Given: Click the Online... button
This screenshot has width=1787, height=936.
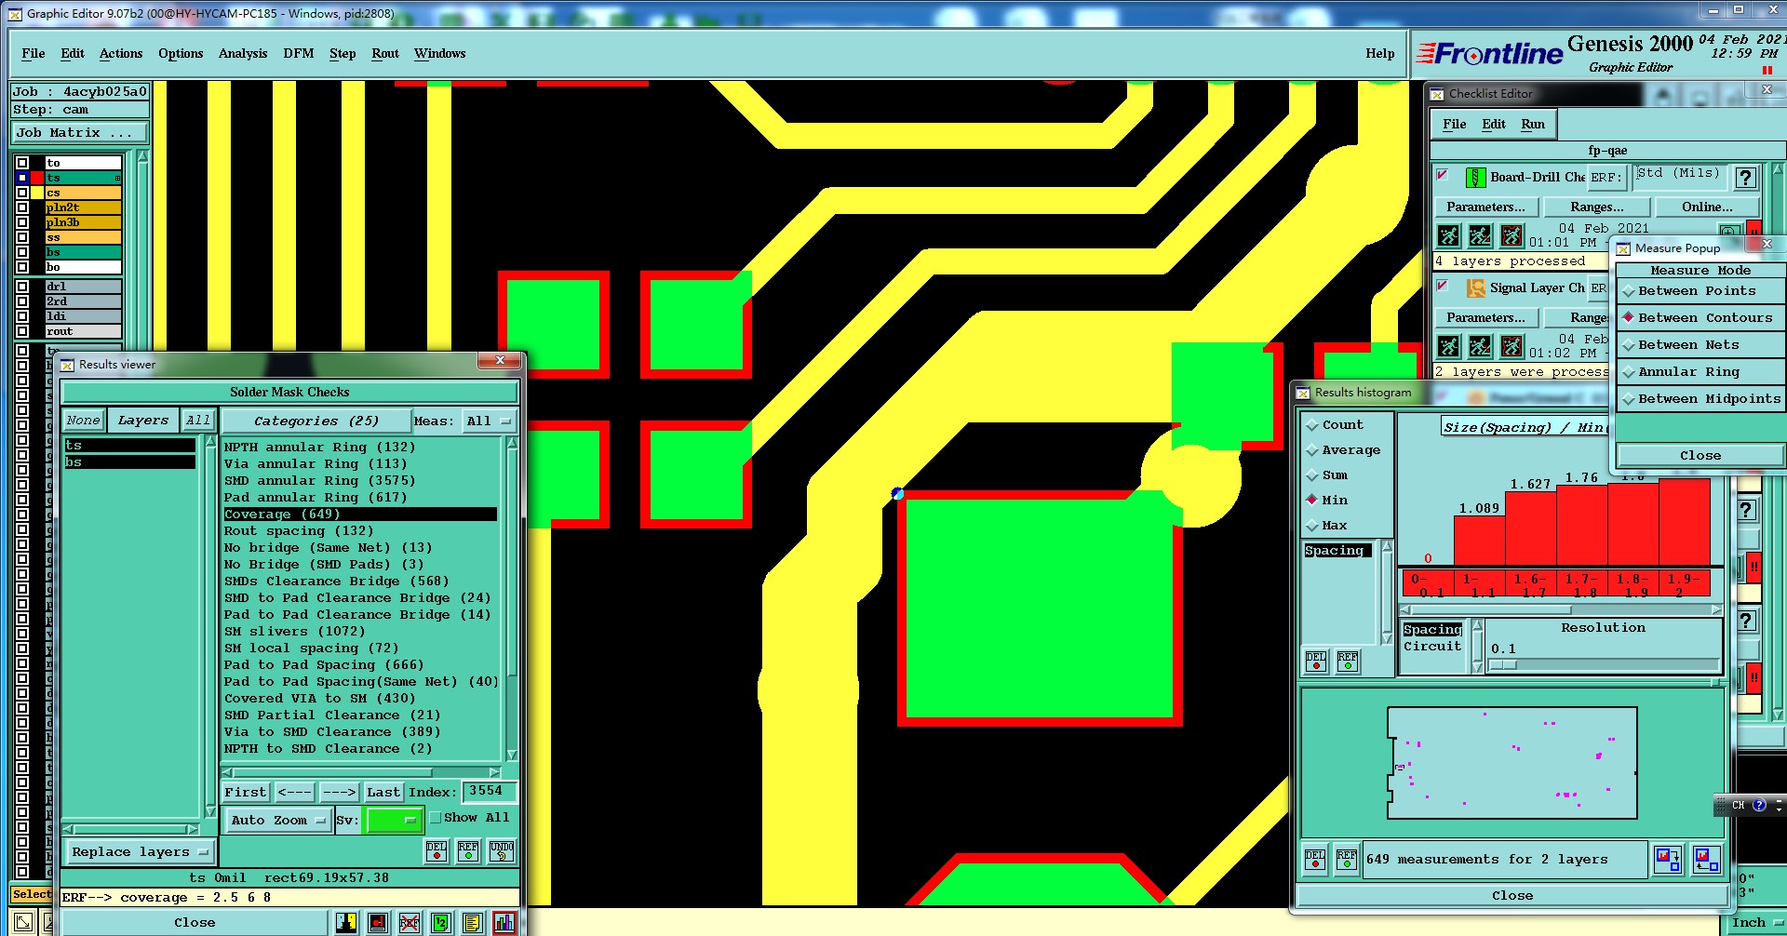Looking at the screenshot, I should 1707,207.
